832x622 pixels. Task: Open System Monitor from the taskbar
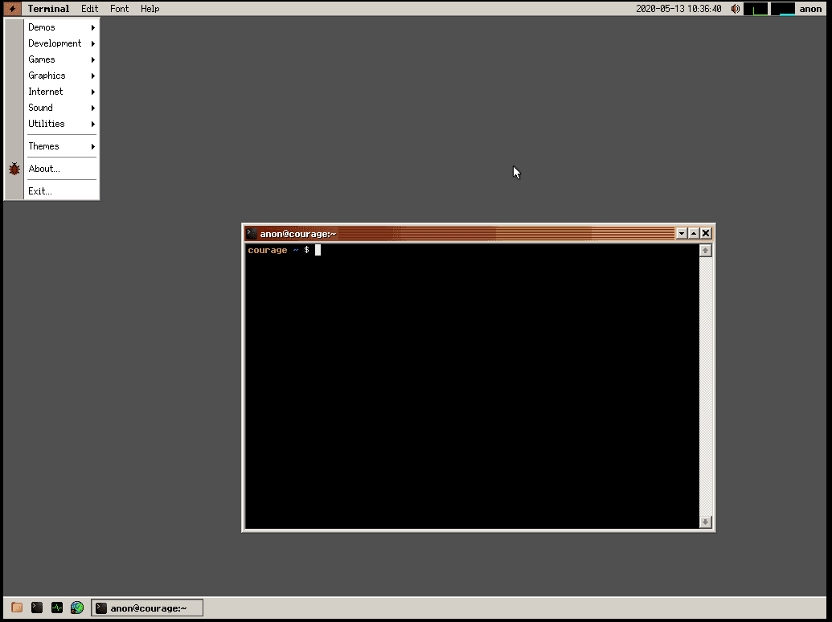tap(57, 608)
